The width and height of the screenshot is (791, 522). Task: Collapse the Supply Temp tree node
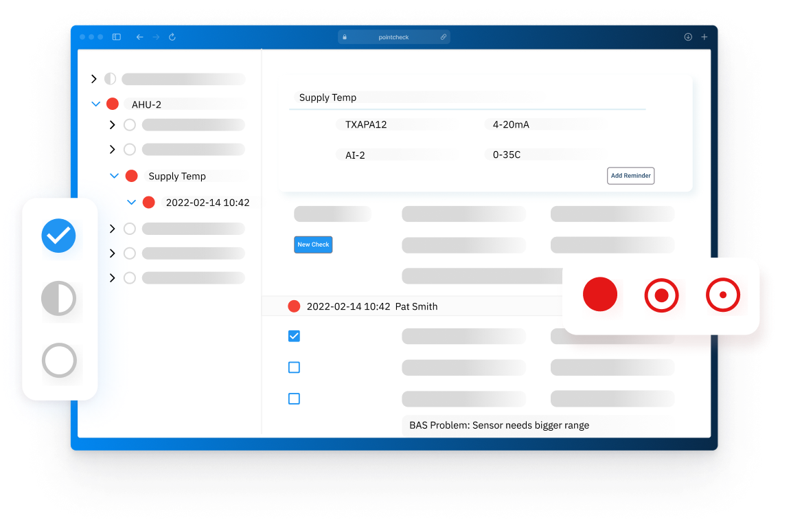[x=114, y=176]
